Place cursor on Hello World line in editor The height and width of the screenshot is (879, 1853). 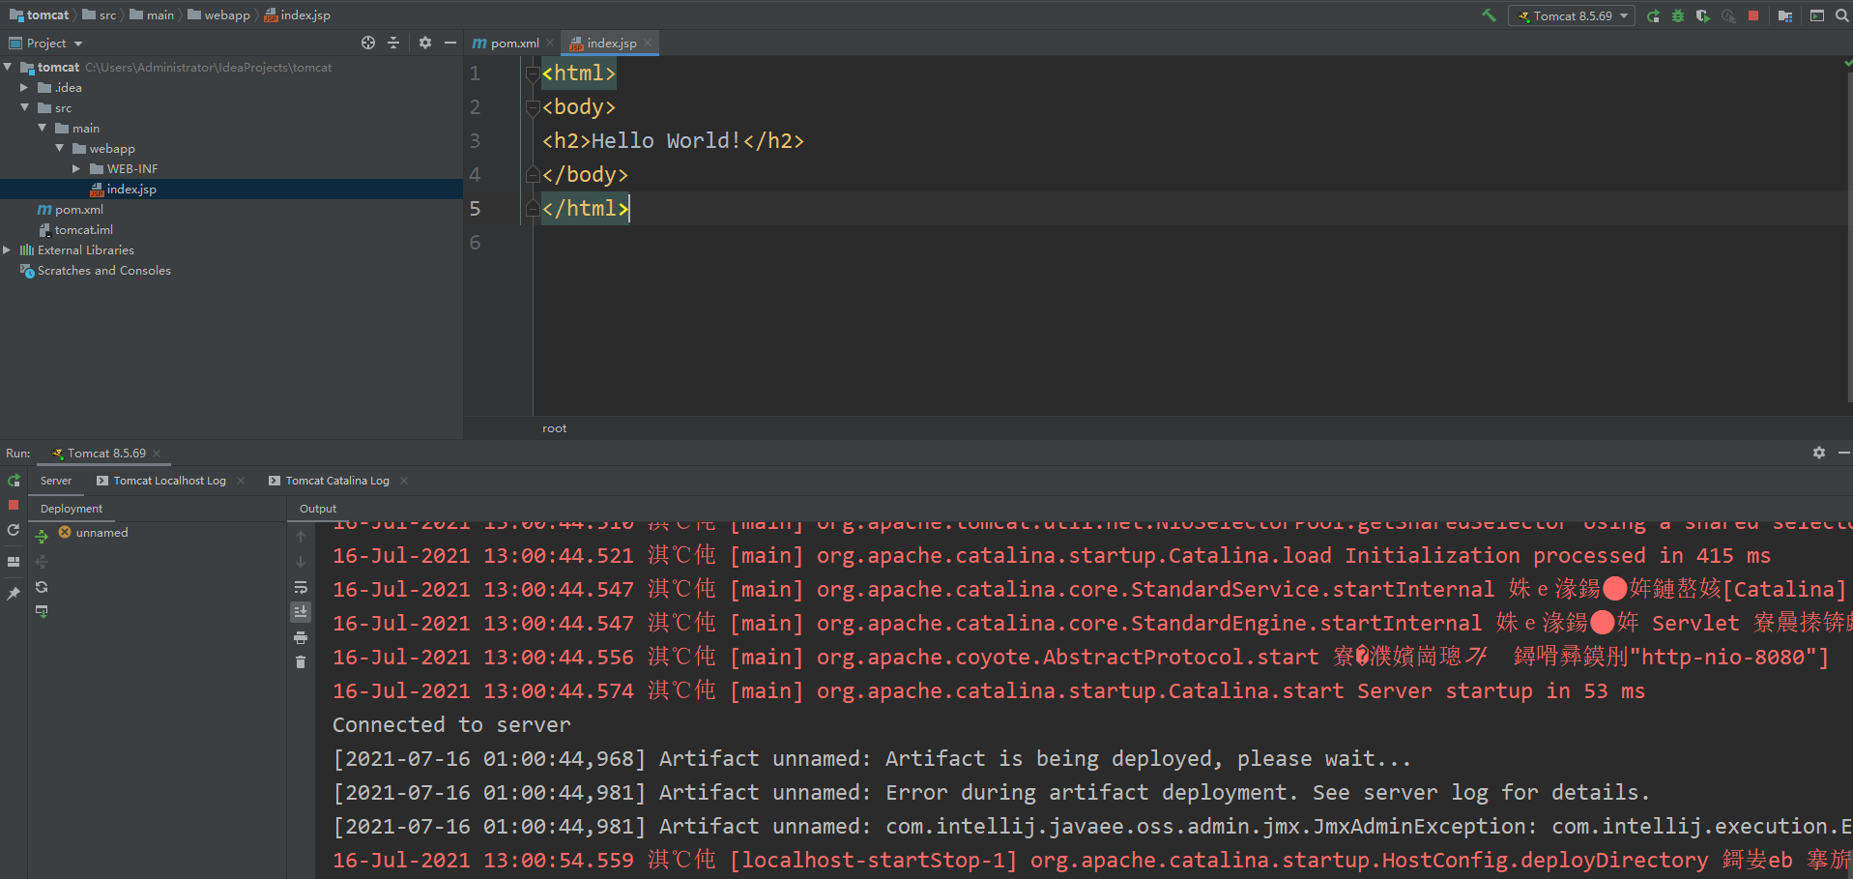673,141
